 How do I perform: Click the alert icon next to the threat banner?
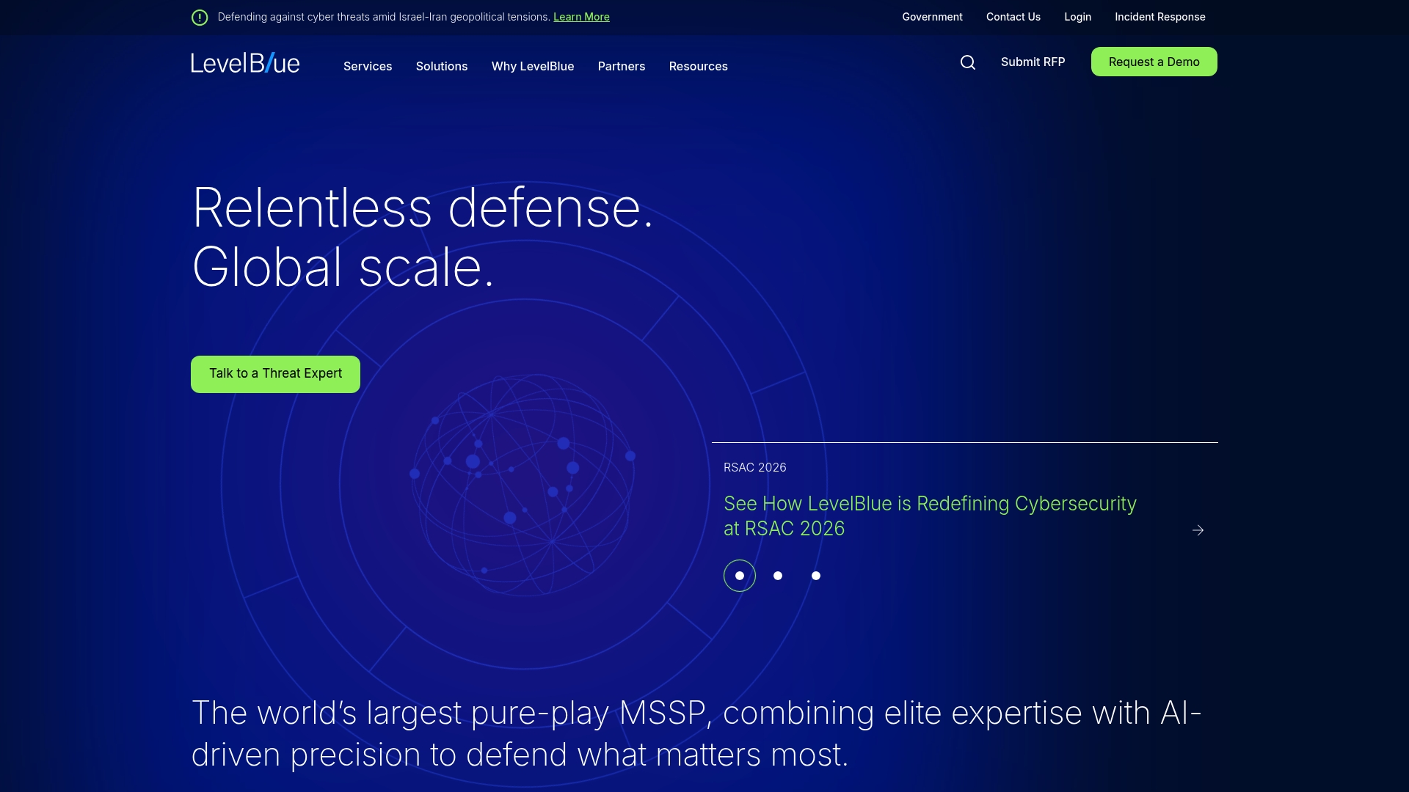(x=199, y=17)
